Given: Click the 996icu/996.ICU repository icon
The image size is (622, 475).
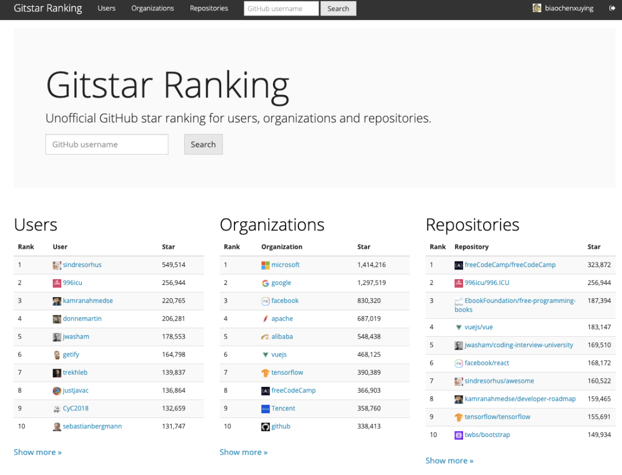Looking at the screenshot, I should 458,283.
